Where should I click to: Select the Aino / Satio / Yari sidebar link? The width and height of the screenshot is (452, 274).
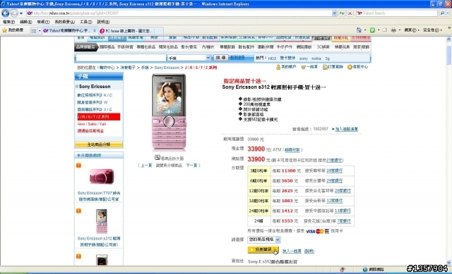click(x=92, y=124)
